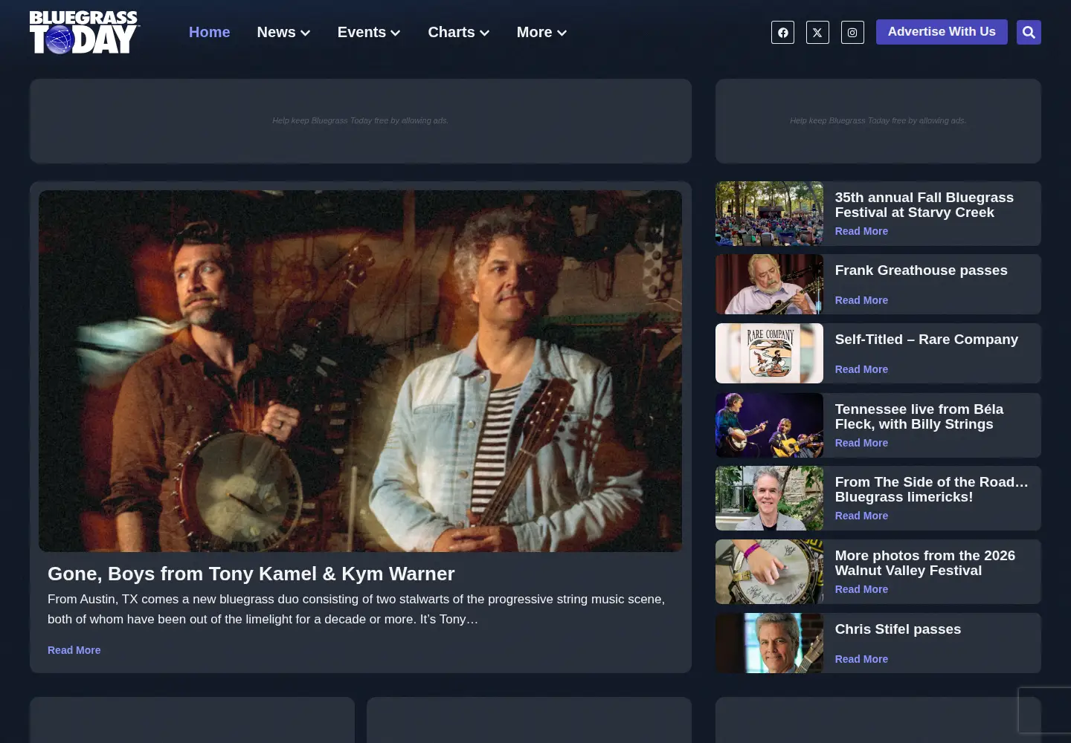
Task: Open Bluegrass limericks headline
Action: pyautogui.click(x=931, y=490)
